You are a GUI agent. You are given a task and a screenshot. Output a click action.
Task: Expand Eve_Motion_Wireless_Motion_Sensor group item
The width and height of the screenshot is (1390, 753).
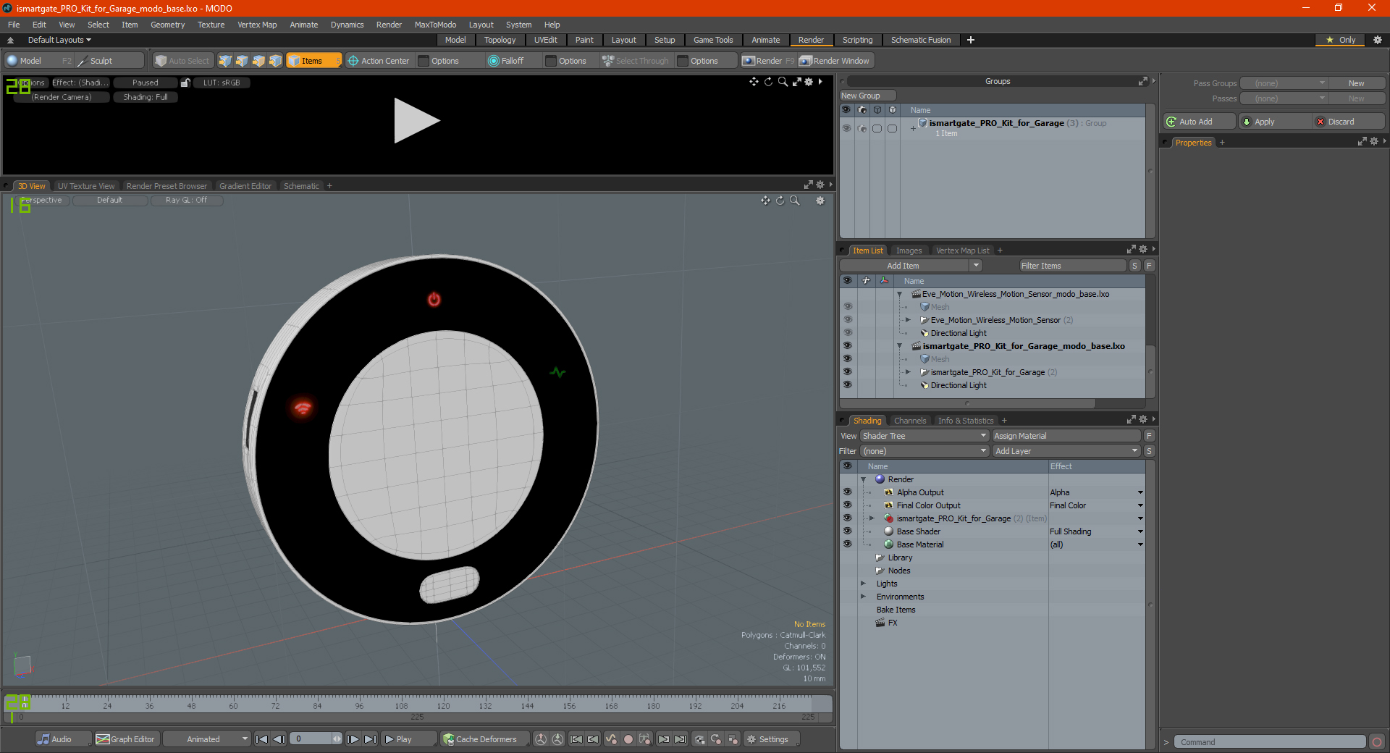point(908,320)
